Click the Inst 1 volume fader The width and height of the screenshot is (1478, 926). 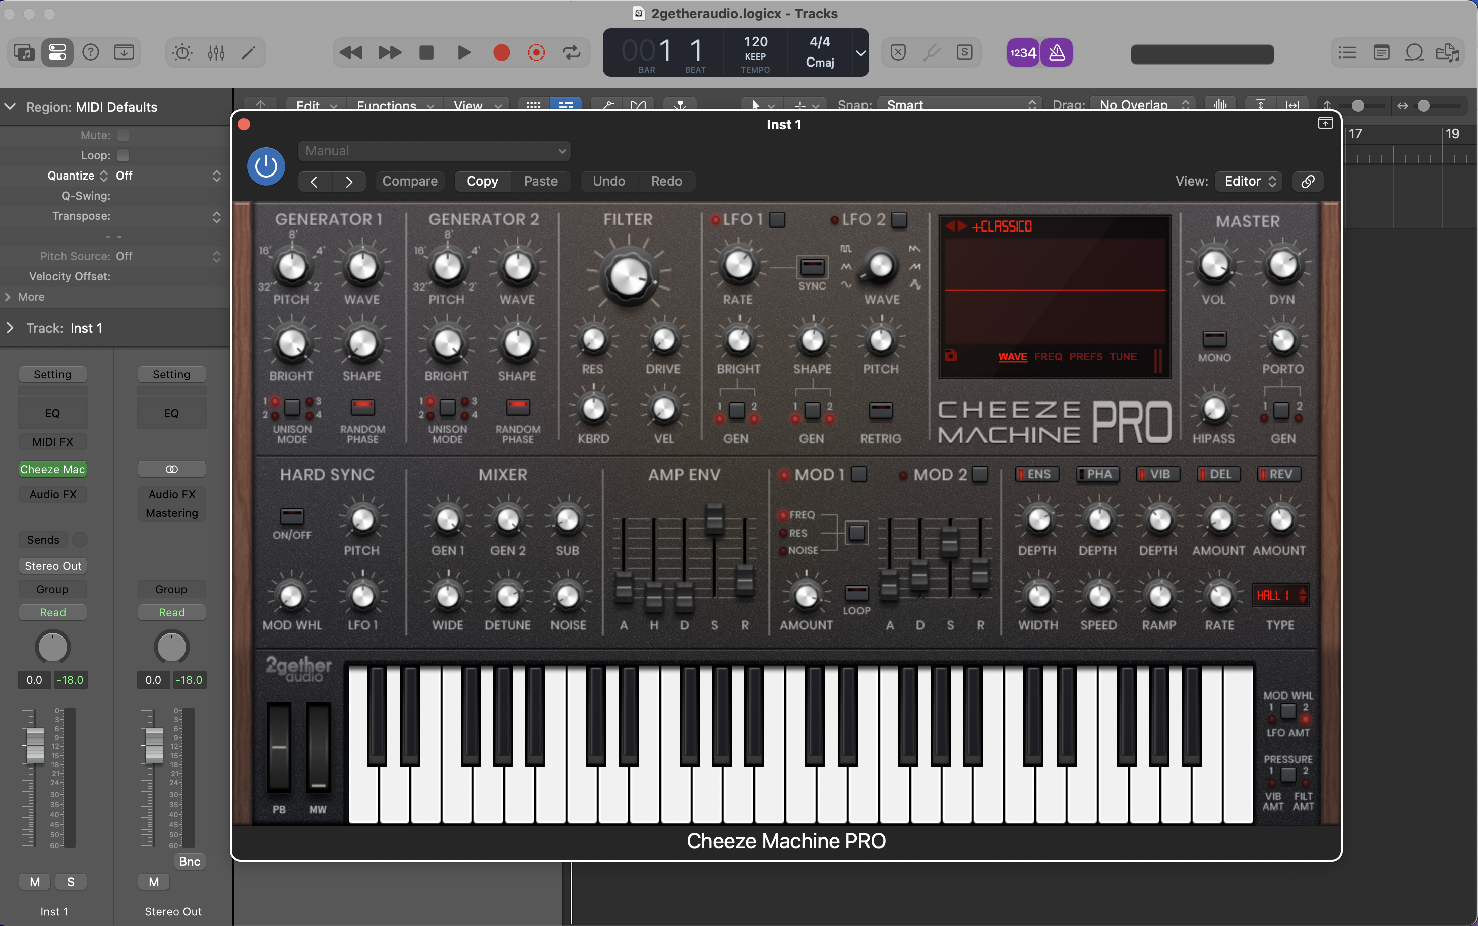35,745
